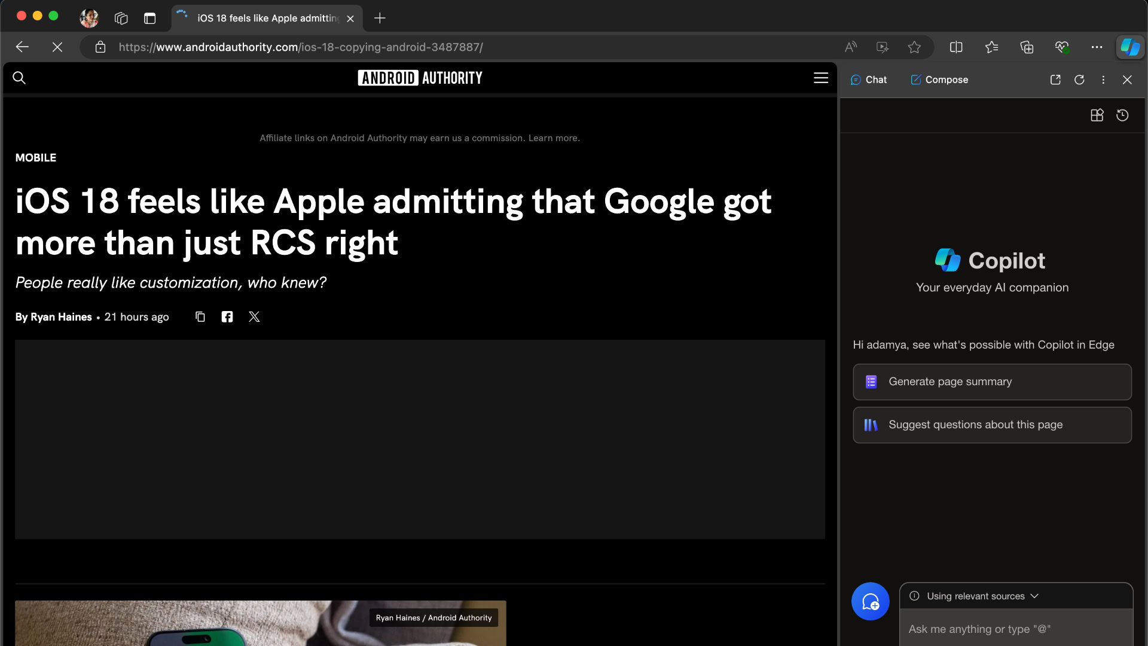Click the article author link Ryan Haines

point(61,317)
